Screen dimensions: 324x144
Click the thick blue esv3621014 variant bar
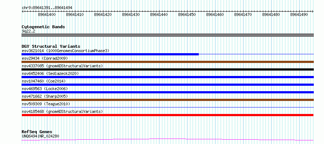click(110, 54)
